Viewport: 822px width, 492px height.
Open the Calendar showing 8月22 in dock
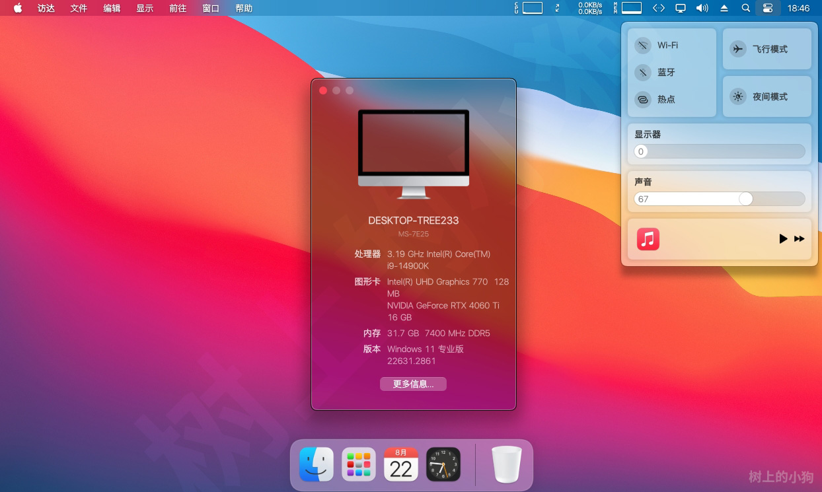(400, 464)
